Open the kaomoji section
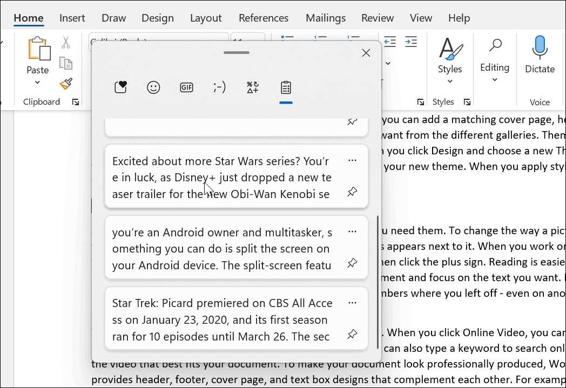This screenshot has height=388, width=566. coord(219,87)
